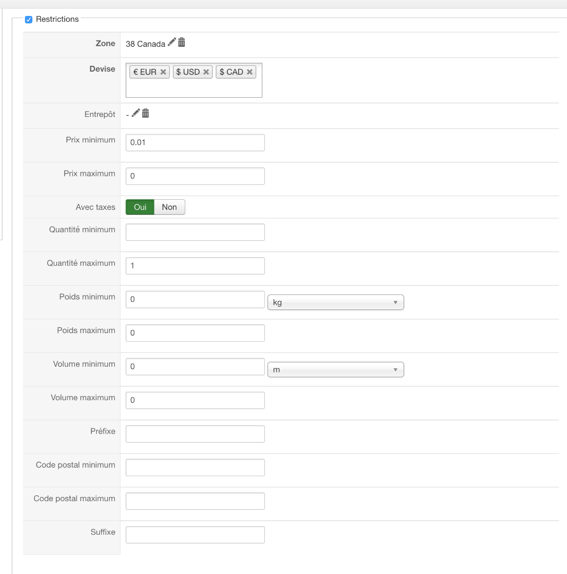Remove the USD currency tag
This screenshot has width=567, height=574.
[x=206, y=72]
